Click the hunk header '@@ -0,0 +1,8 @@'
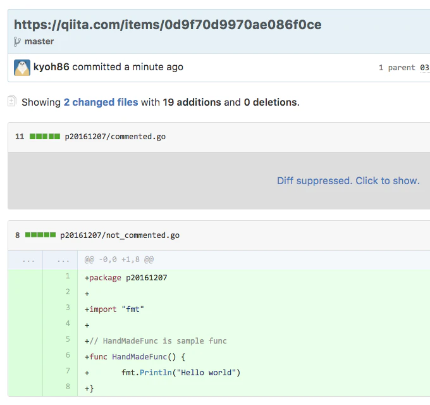Image resolution: width=430 pixels, height=405 pixels. click(119, 259)
